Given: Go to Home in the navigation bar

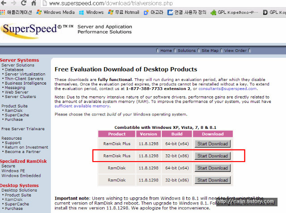Looking at the screenshot, I should tap(166, 51).
